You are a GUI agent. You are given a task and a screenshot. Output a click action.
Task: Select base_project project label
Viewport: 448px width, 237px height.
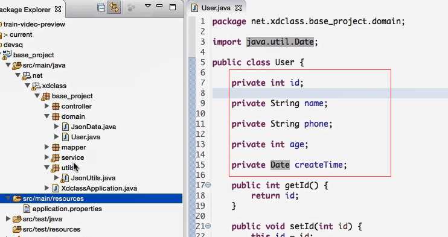click(x=34, y=55)
